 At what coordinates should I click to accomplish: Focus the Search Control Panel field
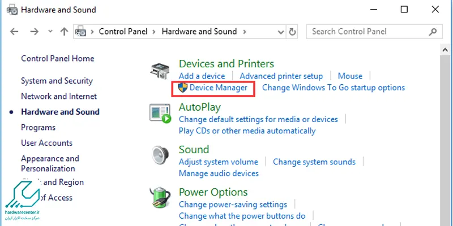coord(374,32)
